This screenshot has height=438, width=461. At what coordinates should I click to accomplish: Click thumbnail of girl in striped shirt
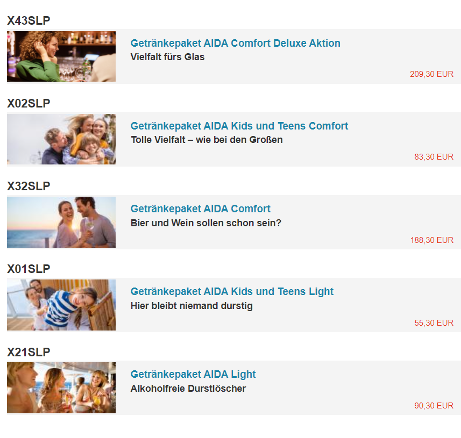pyautogui.click(x=61, y=305)
